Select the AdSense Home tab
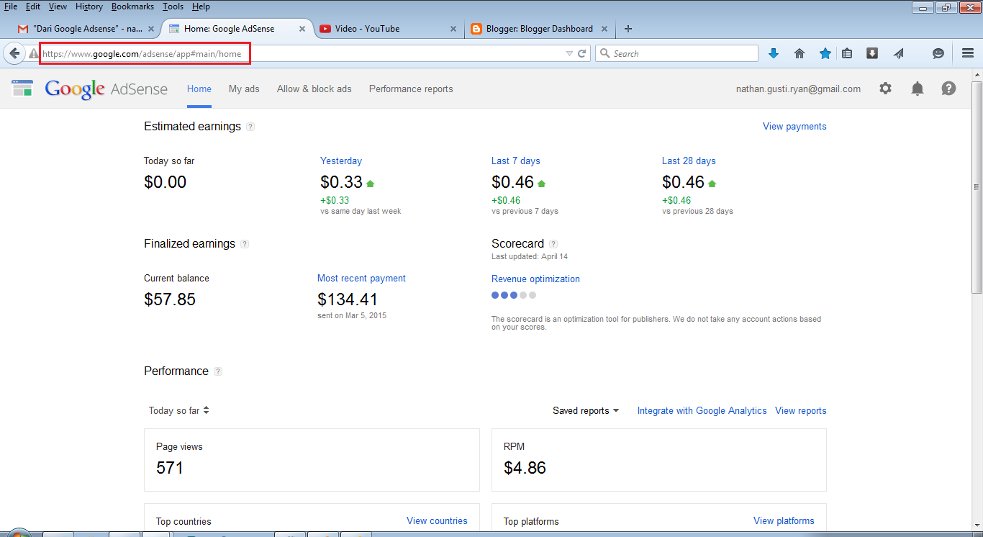Viewport: 983px width, 537px height. coord(199,89)
